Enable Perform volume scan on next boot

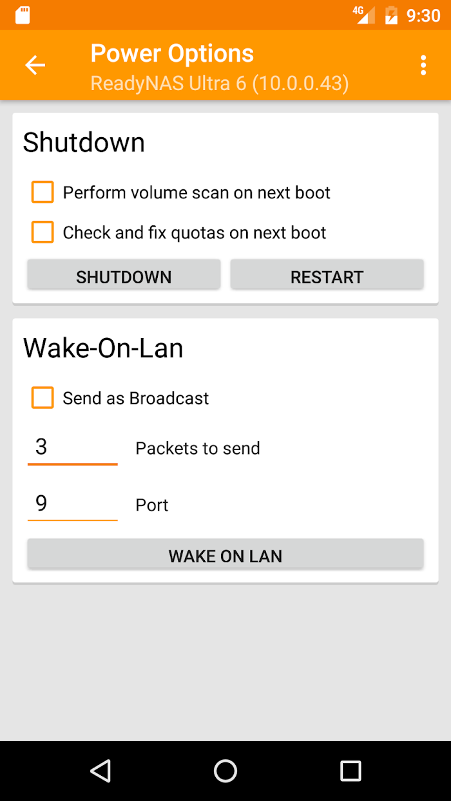point(43,193)
